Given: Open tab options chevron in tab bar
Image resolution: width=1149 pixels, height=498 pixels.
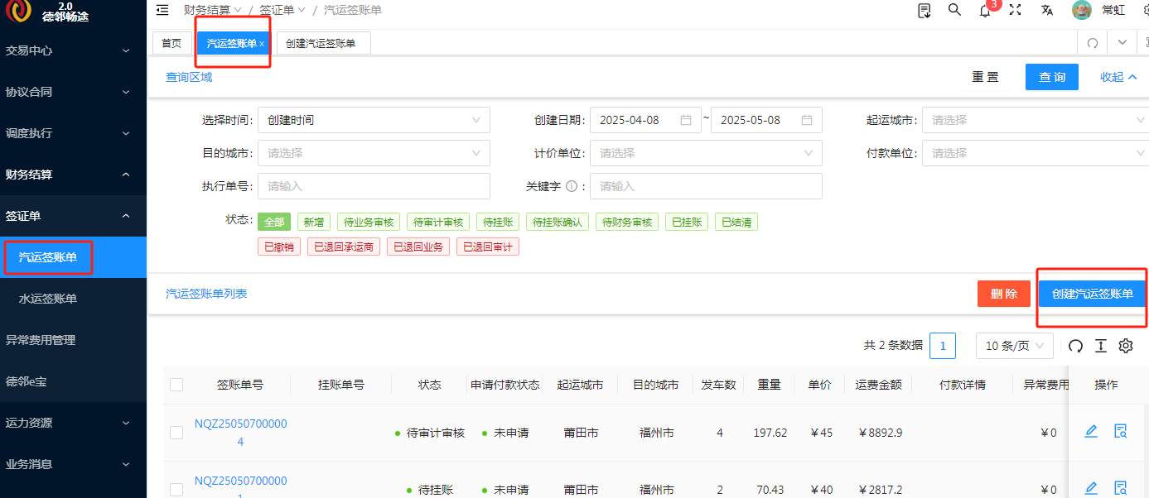Looking at the screenshot, I should point(1122,43).
